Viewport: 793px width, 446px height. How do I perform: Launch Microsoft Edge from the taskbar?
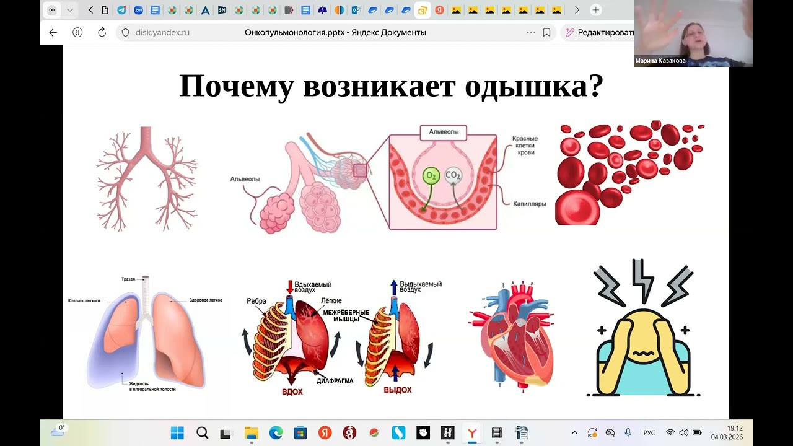(x=276, y=432)
